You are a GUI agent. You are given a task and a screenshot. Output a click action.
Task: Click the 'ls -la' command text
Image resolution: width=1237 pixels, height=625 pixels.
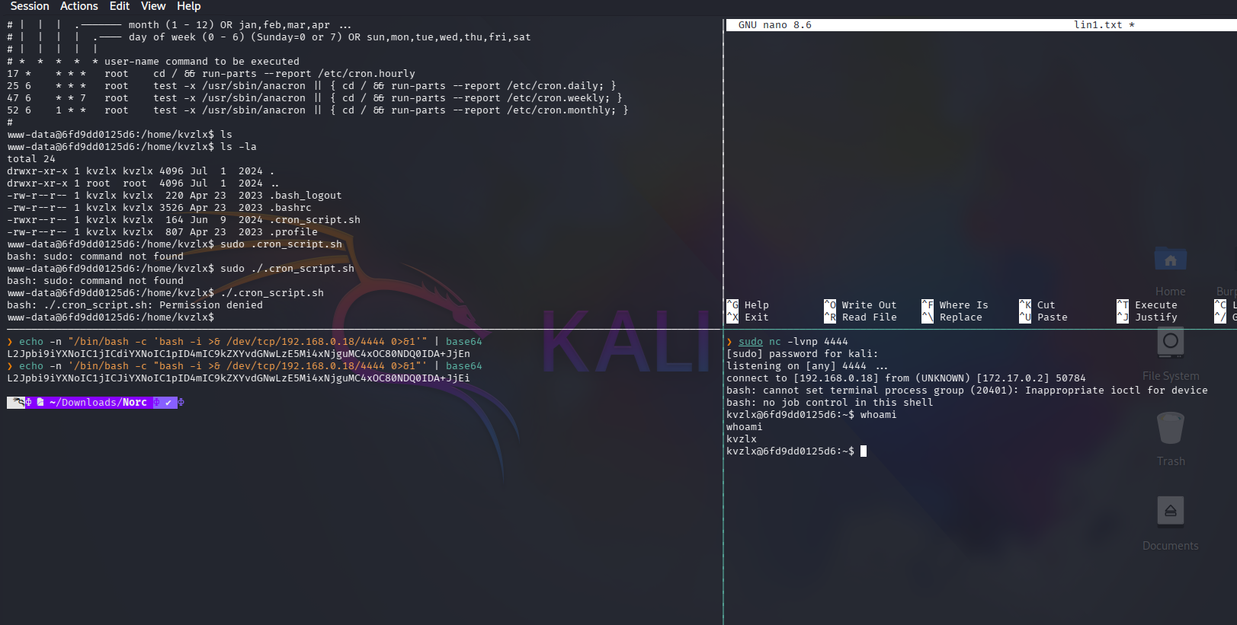click(239, 147)
